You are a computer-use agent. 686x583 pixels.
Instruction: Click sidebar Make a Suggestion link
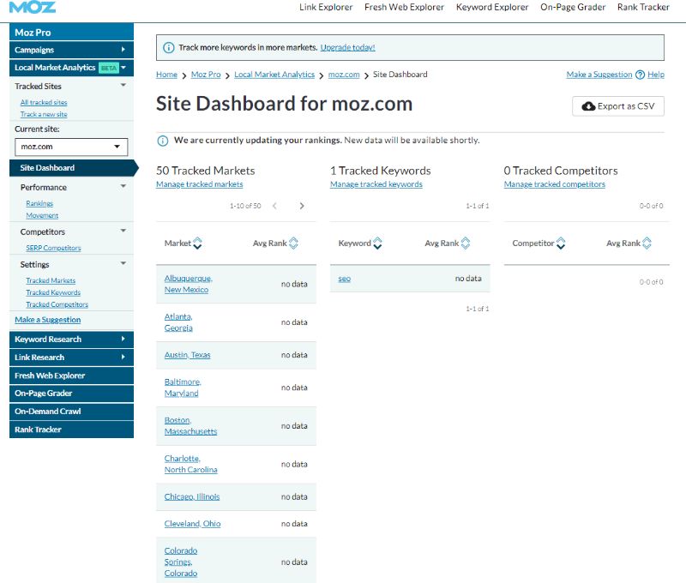[x=48, y=320]
